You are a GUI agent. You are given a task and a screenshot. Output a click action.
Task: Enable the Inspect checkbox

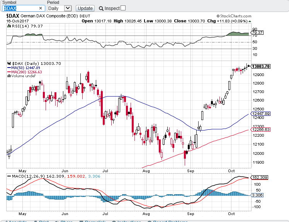123,8
